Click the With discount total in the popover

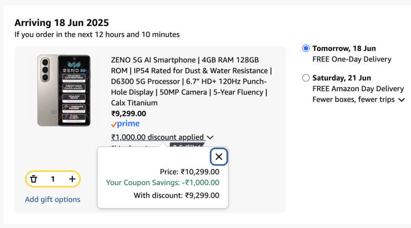tap(176, 195)
